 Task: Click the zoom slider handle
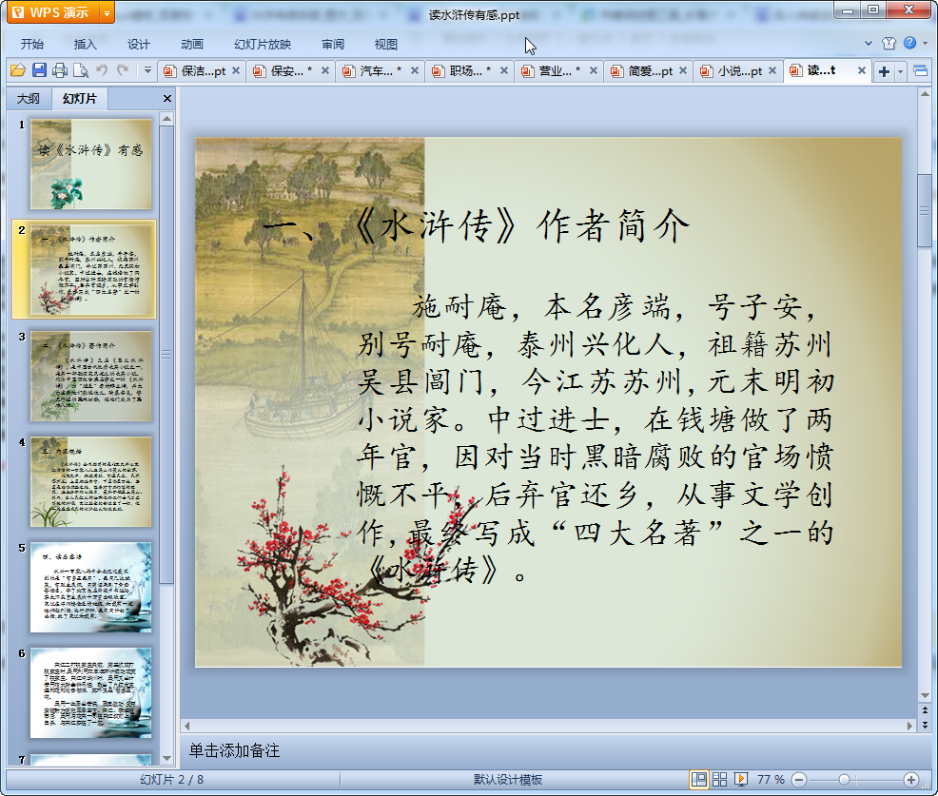coord(844,780)
